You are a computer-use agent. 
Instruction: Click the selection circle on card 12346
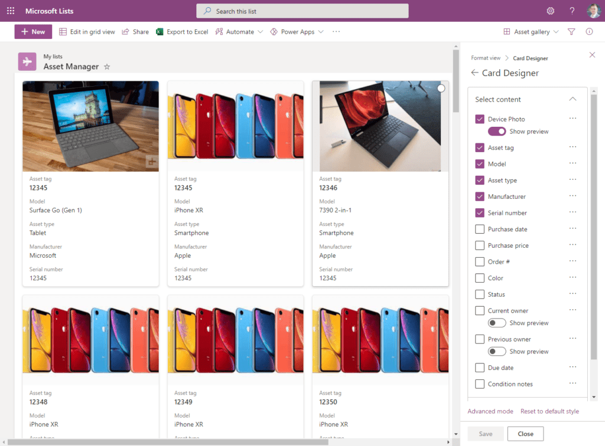[x=441, y=88]
